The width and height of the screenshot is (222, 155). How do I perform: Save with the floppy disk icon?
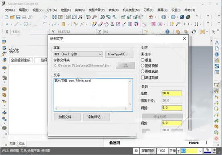pyautogui.click(x=18, y=17)
